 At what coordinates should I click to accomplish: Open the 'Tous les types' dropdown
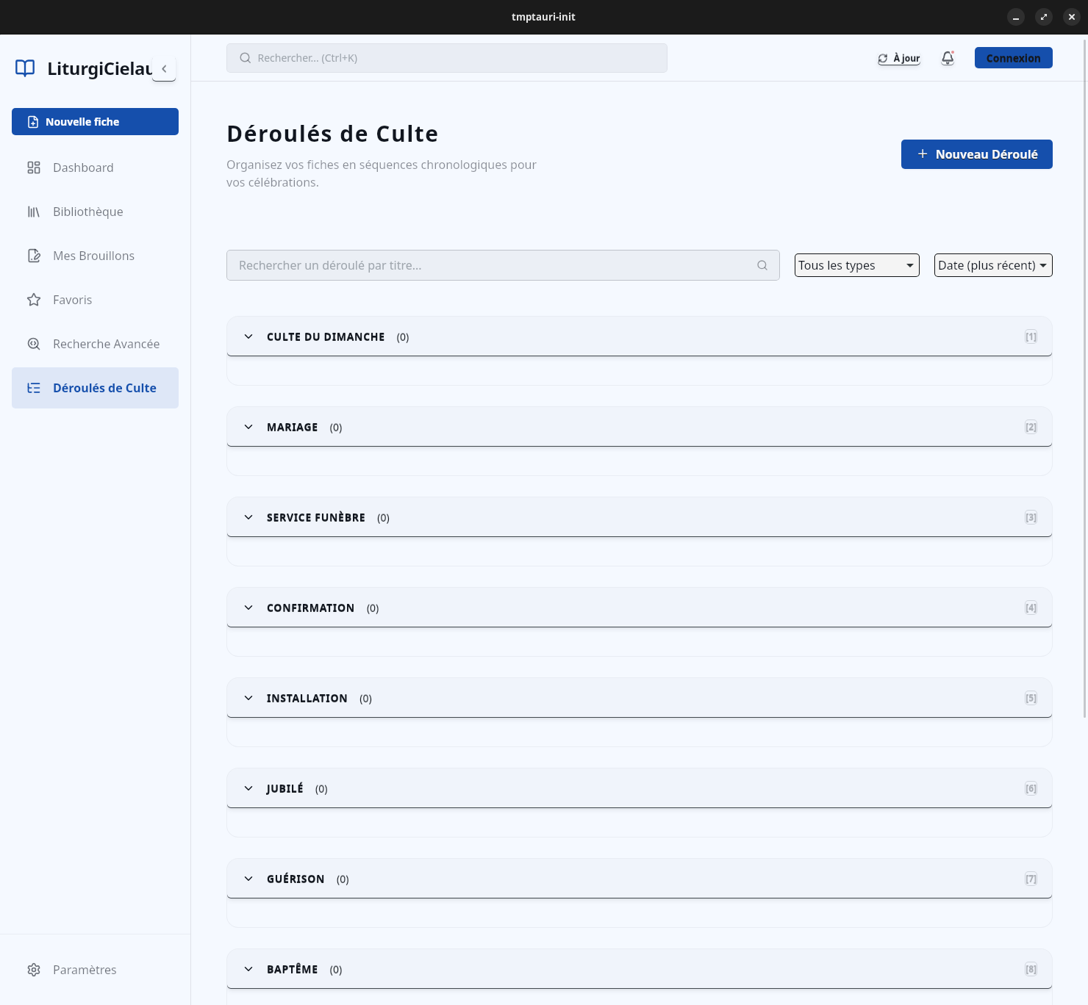point(856,265)
